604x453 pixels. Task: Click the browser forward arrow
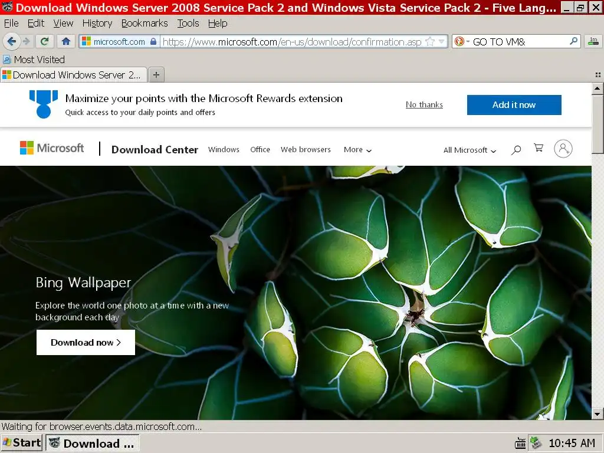coord(27,41)
